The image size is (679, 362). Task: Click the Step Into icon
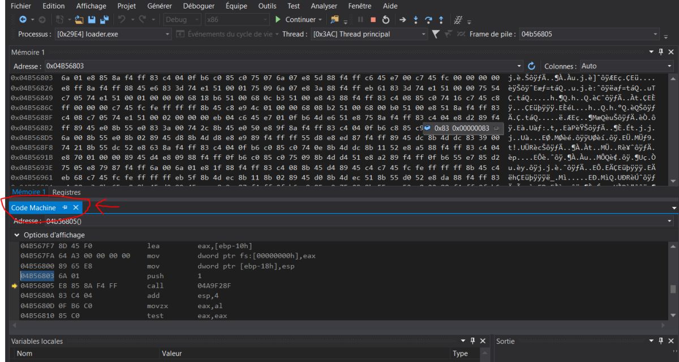415,19
